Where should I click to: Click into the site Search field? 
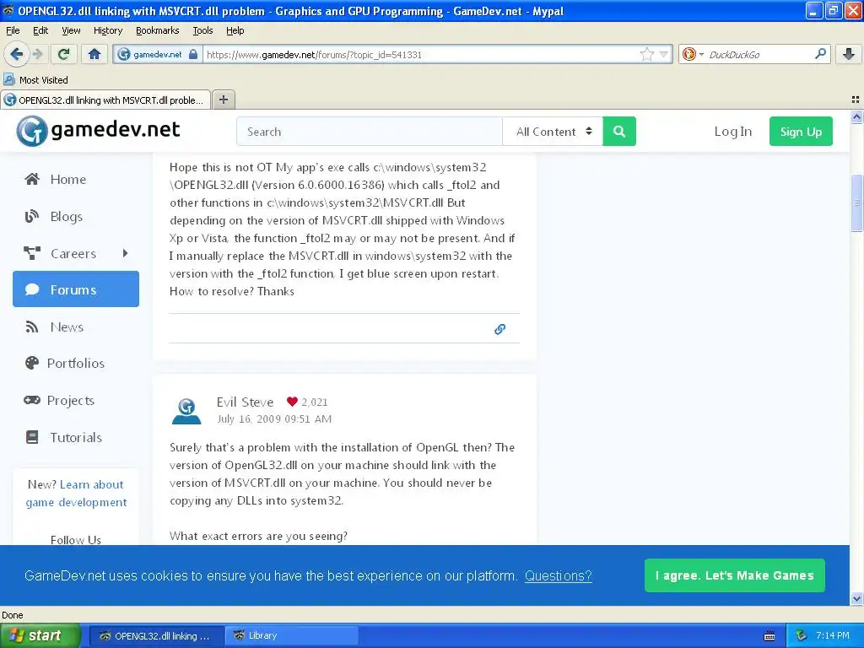370,131
